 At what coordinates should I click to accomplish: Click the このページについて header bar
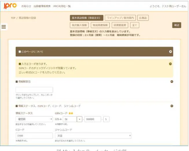tap(94, 52)
